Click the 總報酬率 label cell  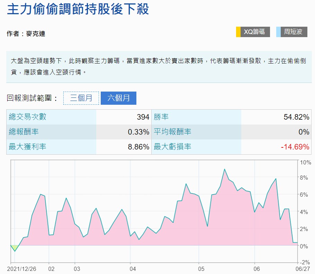tap(51, 132)
